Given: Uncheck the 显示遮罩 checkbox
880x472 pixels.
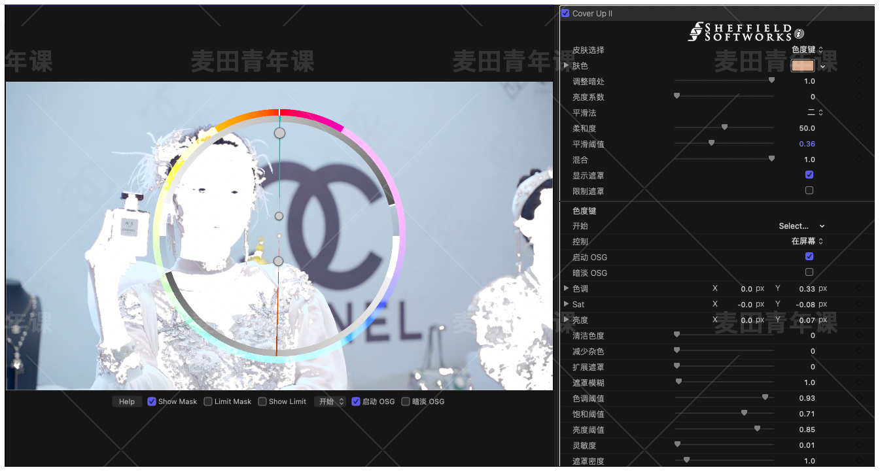Looking at the screenshot, I should pyautogui.click(x=809, y=175).
